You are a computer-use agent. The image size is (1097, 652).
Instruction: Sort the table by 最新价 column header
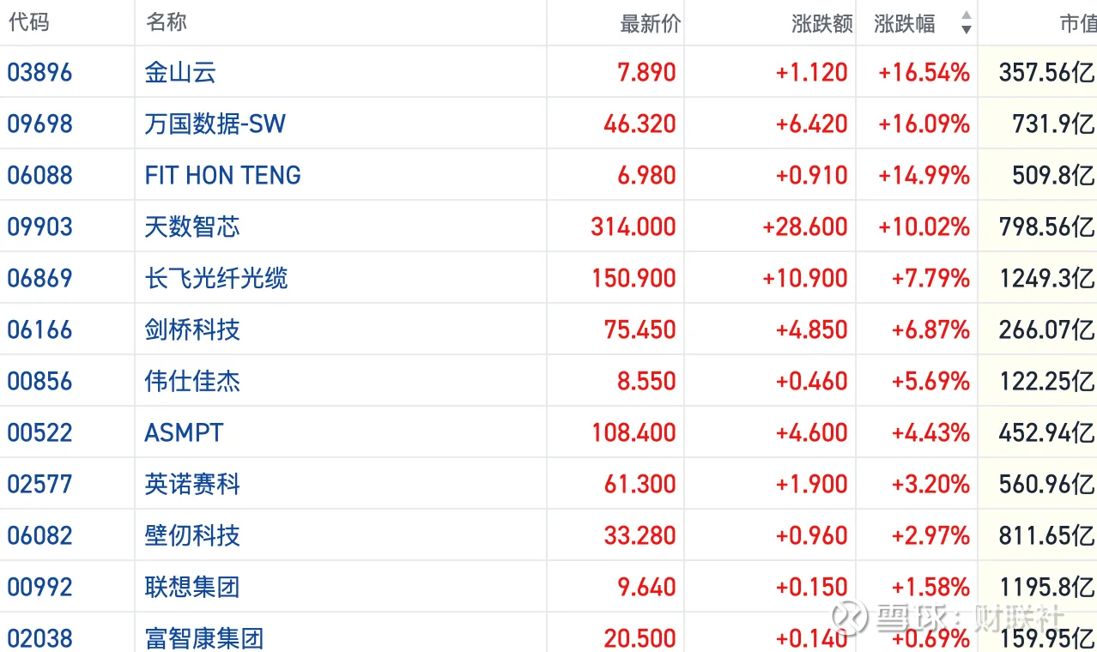click(x=650, y=23)
